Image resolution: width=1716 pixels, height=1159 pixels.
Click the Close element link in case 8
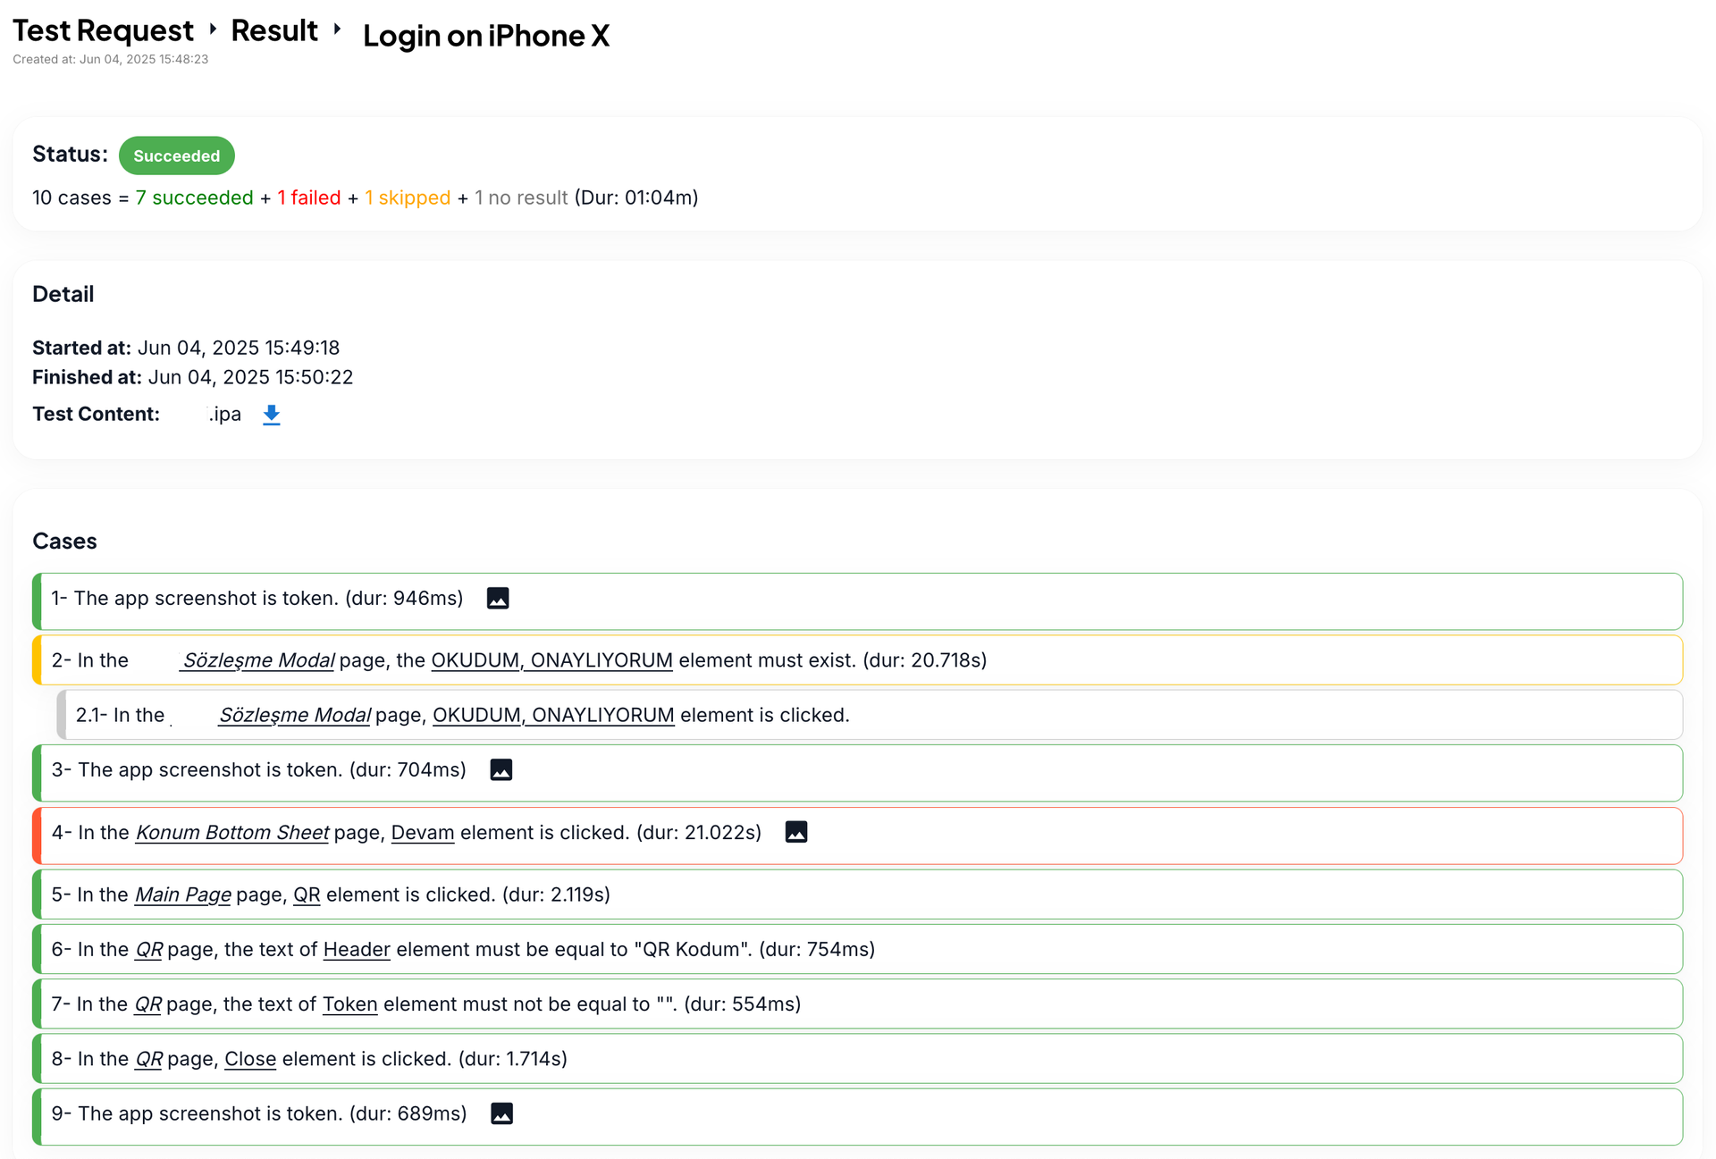click(x=250, y=1059)
